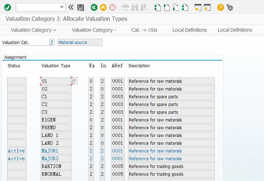This screenshot has height=181, width=264.
Task: Select valuation type C3
Action: coord(56,112)
